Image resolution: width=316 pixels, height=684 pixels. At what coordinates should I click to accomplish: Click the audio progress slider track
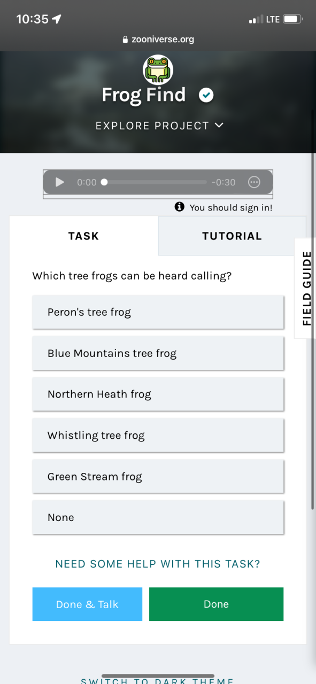[x=155, y=182]
